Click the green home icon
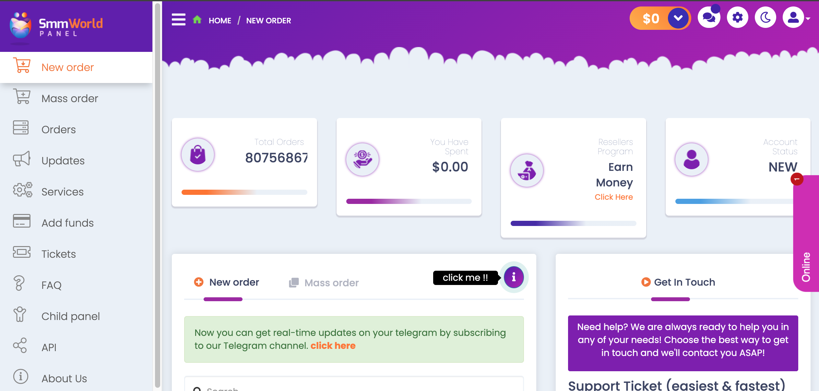This screenshot has width=819, height=391. (197, 20)
